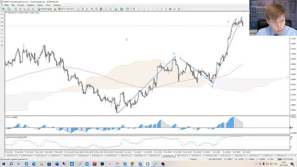Switch to line chart display
Screen dimensions: 297x167
click(87, 9)
